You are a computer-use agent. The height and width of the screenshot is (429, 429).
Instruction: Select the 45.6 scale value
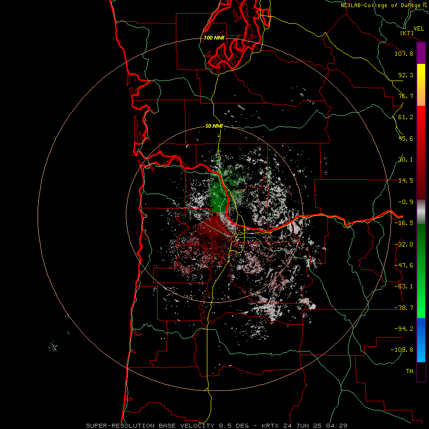point(406,138)
